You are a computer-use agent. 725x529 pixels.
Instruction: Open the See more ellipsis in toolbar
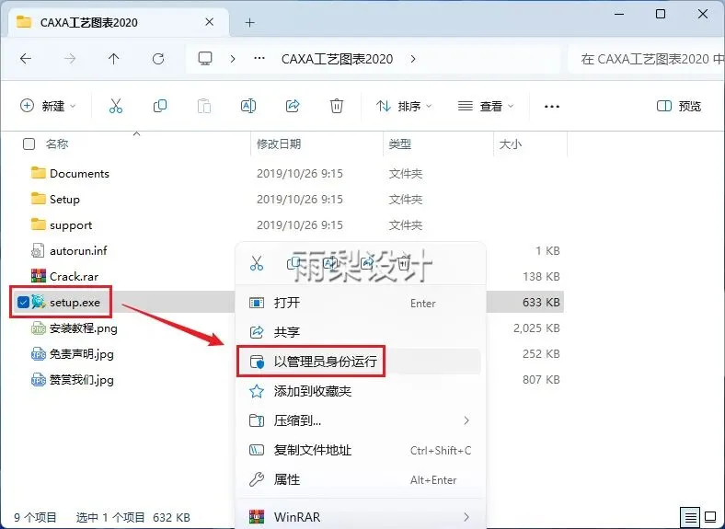click(552, 107)
